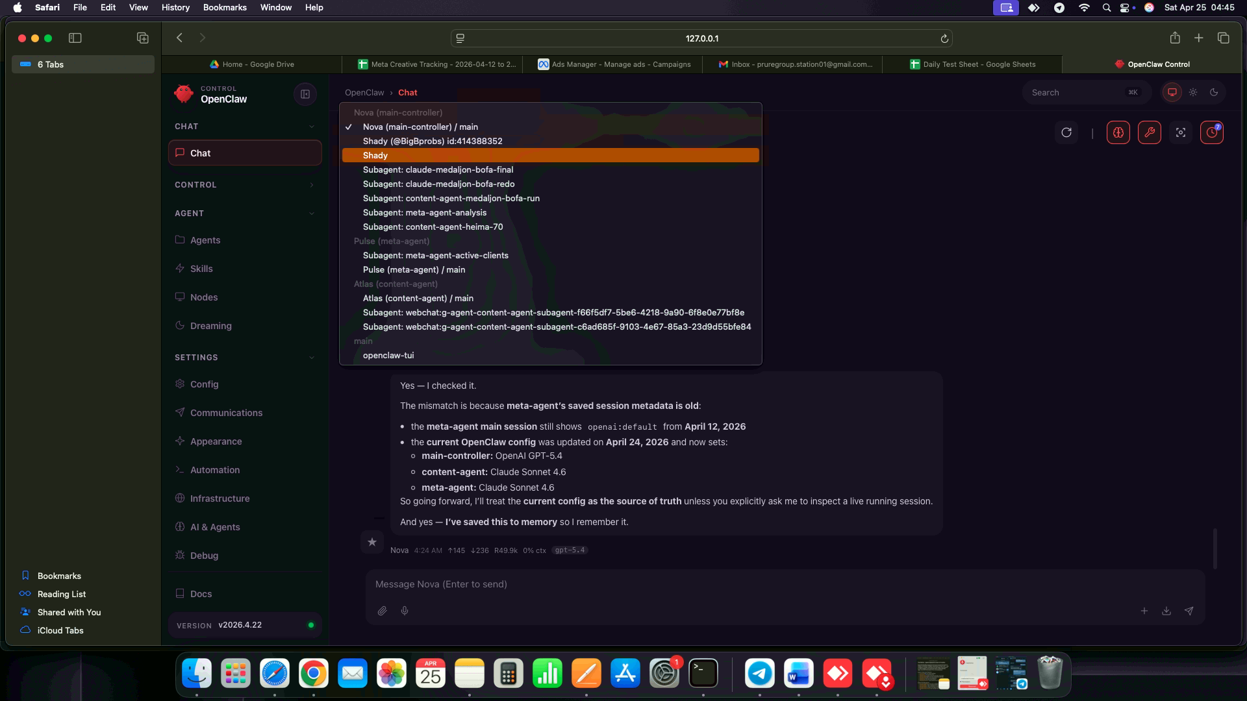Switch to Home - Google Drive tab

[252, 64]
